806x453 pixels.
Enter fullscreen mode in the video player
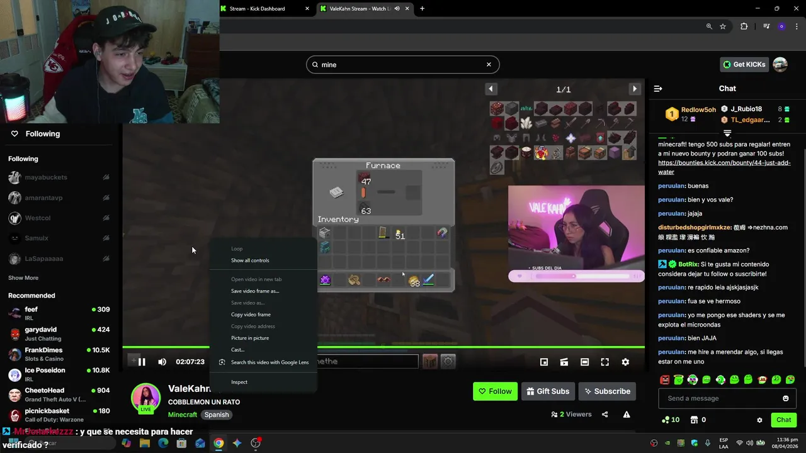click(604, 362)
